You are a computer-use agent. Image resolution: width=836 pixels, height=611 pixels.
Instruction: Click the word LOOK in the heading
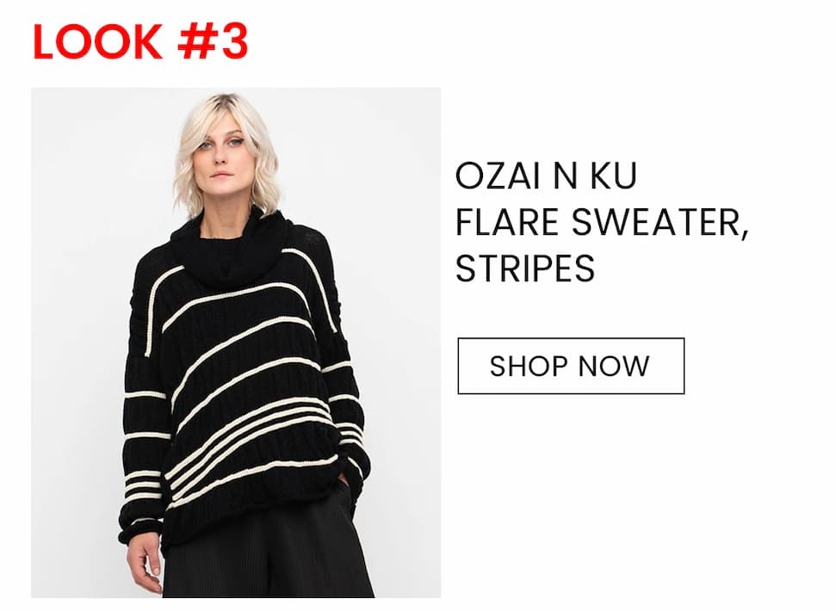(x=97, y=41)
